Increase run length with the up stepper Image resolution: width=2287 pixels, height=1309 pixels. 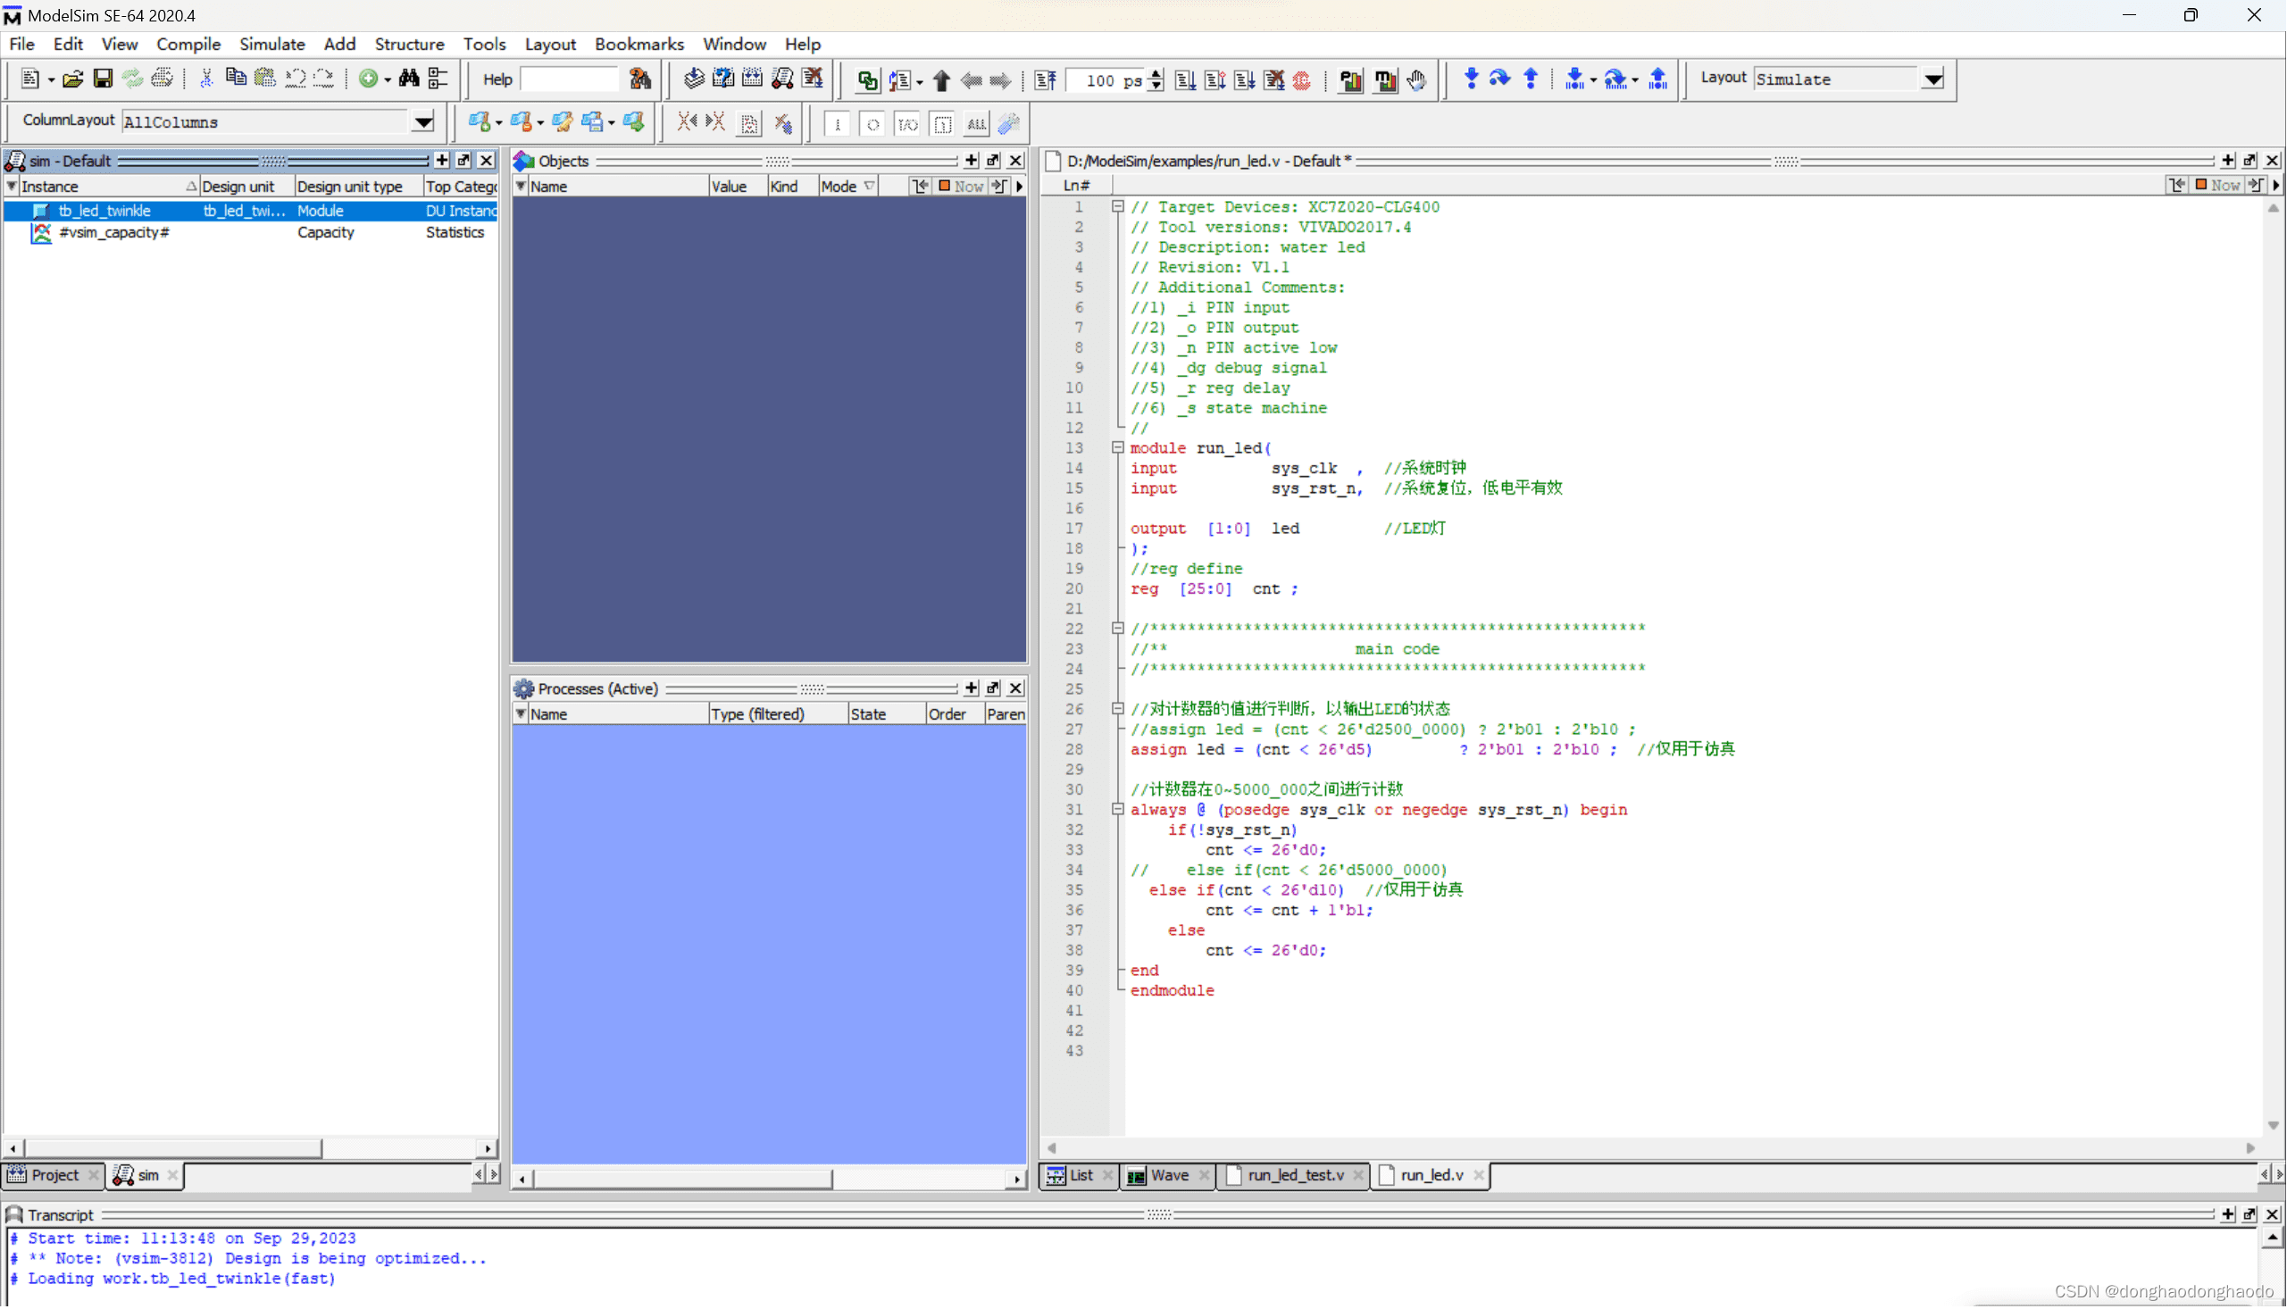[1156, 75]
